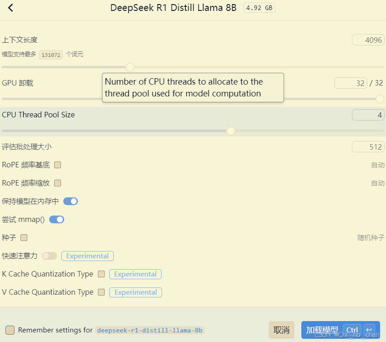Edit the GPU offload value field
This screenshot has height=342, width=386.
(350, 83)
